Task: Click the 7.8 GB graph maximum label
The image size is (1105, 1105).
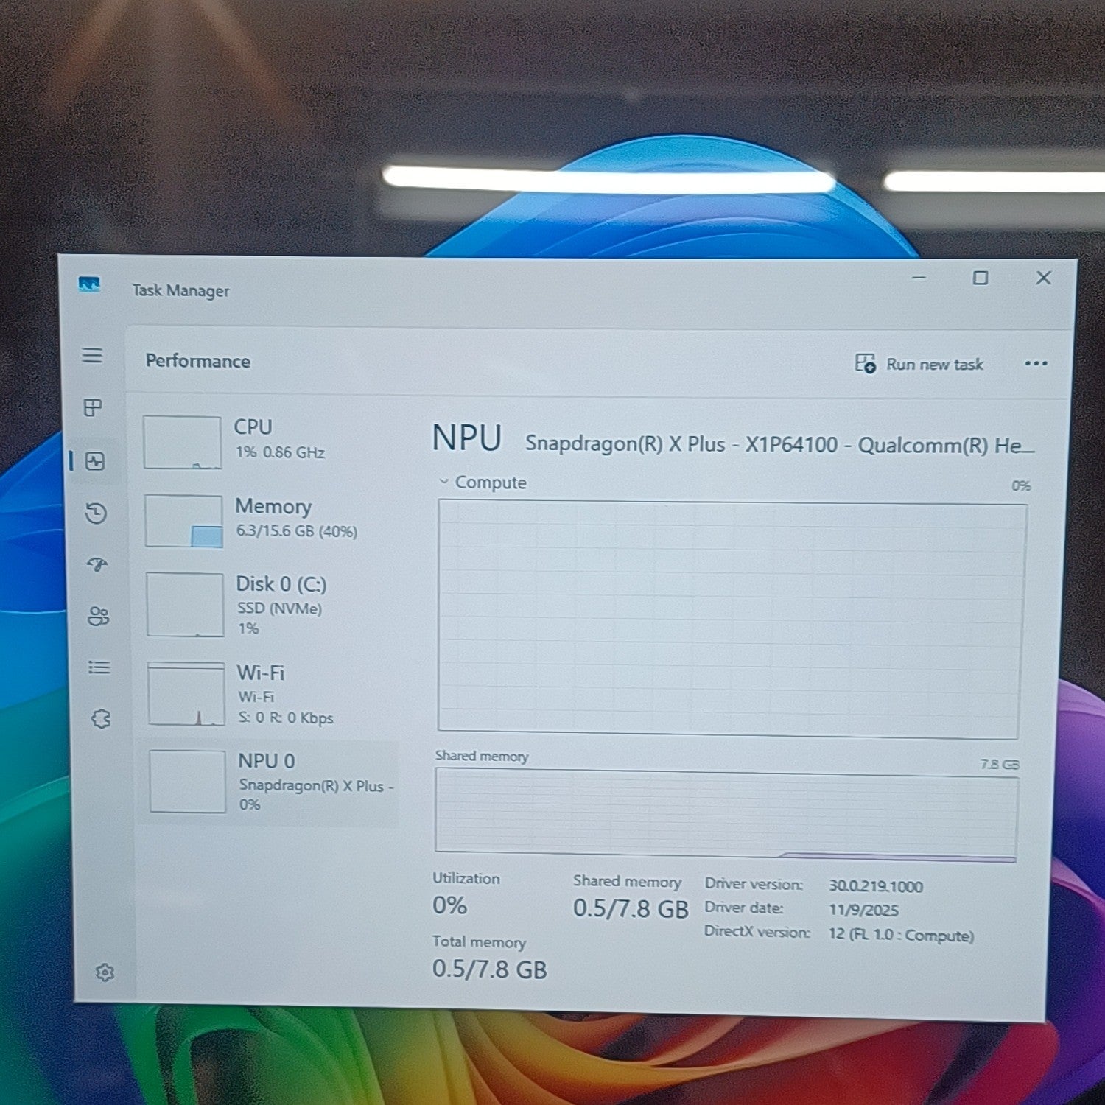Action: click(1000, 765)
